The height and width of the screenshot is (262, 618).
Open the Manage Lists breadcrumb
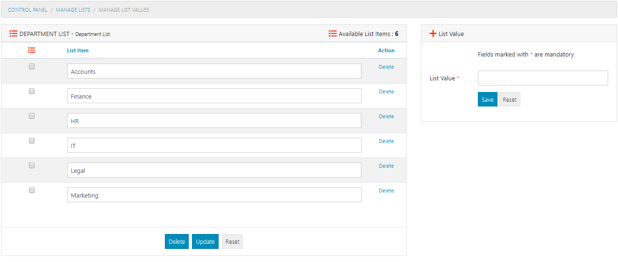point(73,10)
